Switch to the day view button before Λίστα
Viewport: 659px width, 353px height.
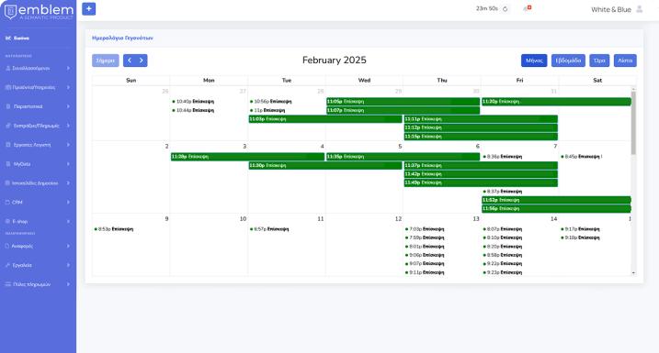click(x=599, y=61)
